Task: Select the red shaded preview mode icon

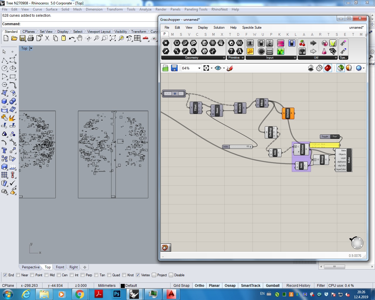Action: (x=328, y=68)
